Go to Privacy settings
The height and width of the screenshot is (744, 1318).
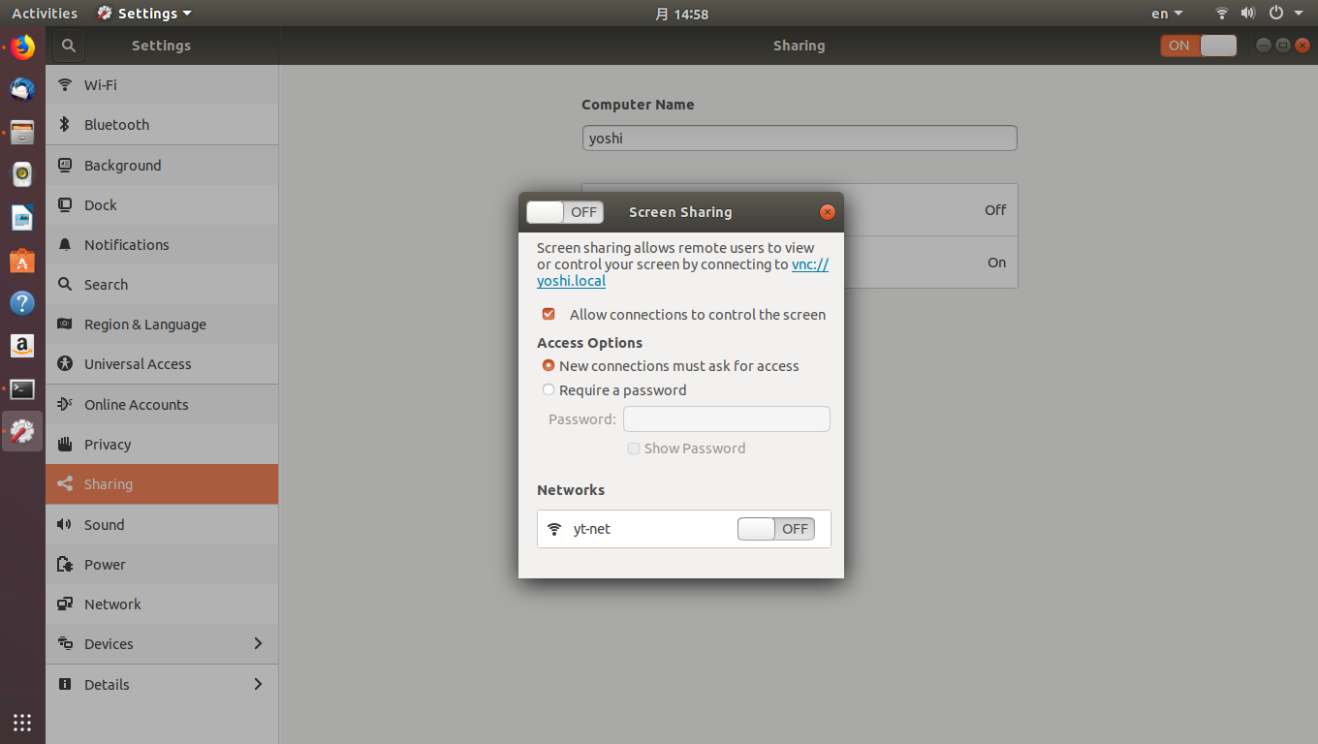162,445
